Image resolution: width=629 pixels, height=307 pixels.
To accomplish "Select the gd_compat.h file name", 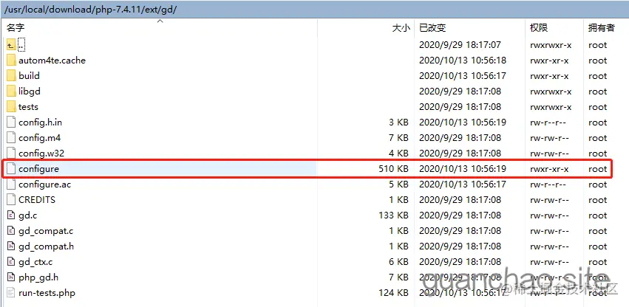I will [x=46, y=246].
